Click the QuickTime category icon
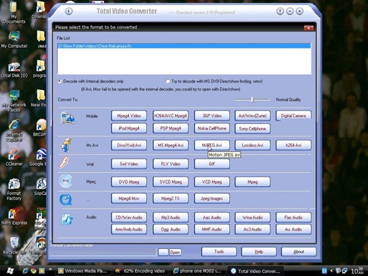The height and width of the screenshot is (276, 368). point(65,200)
